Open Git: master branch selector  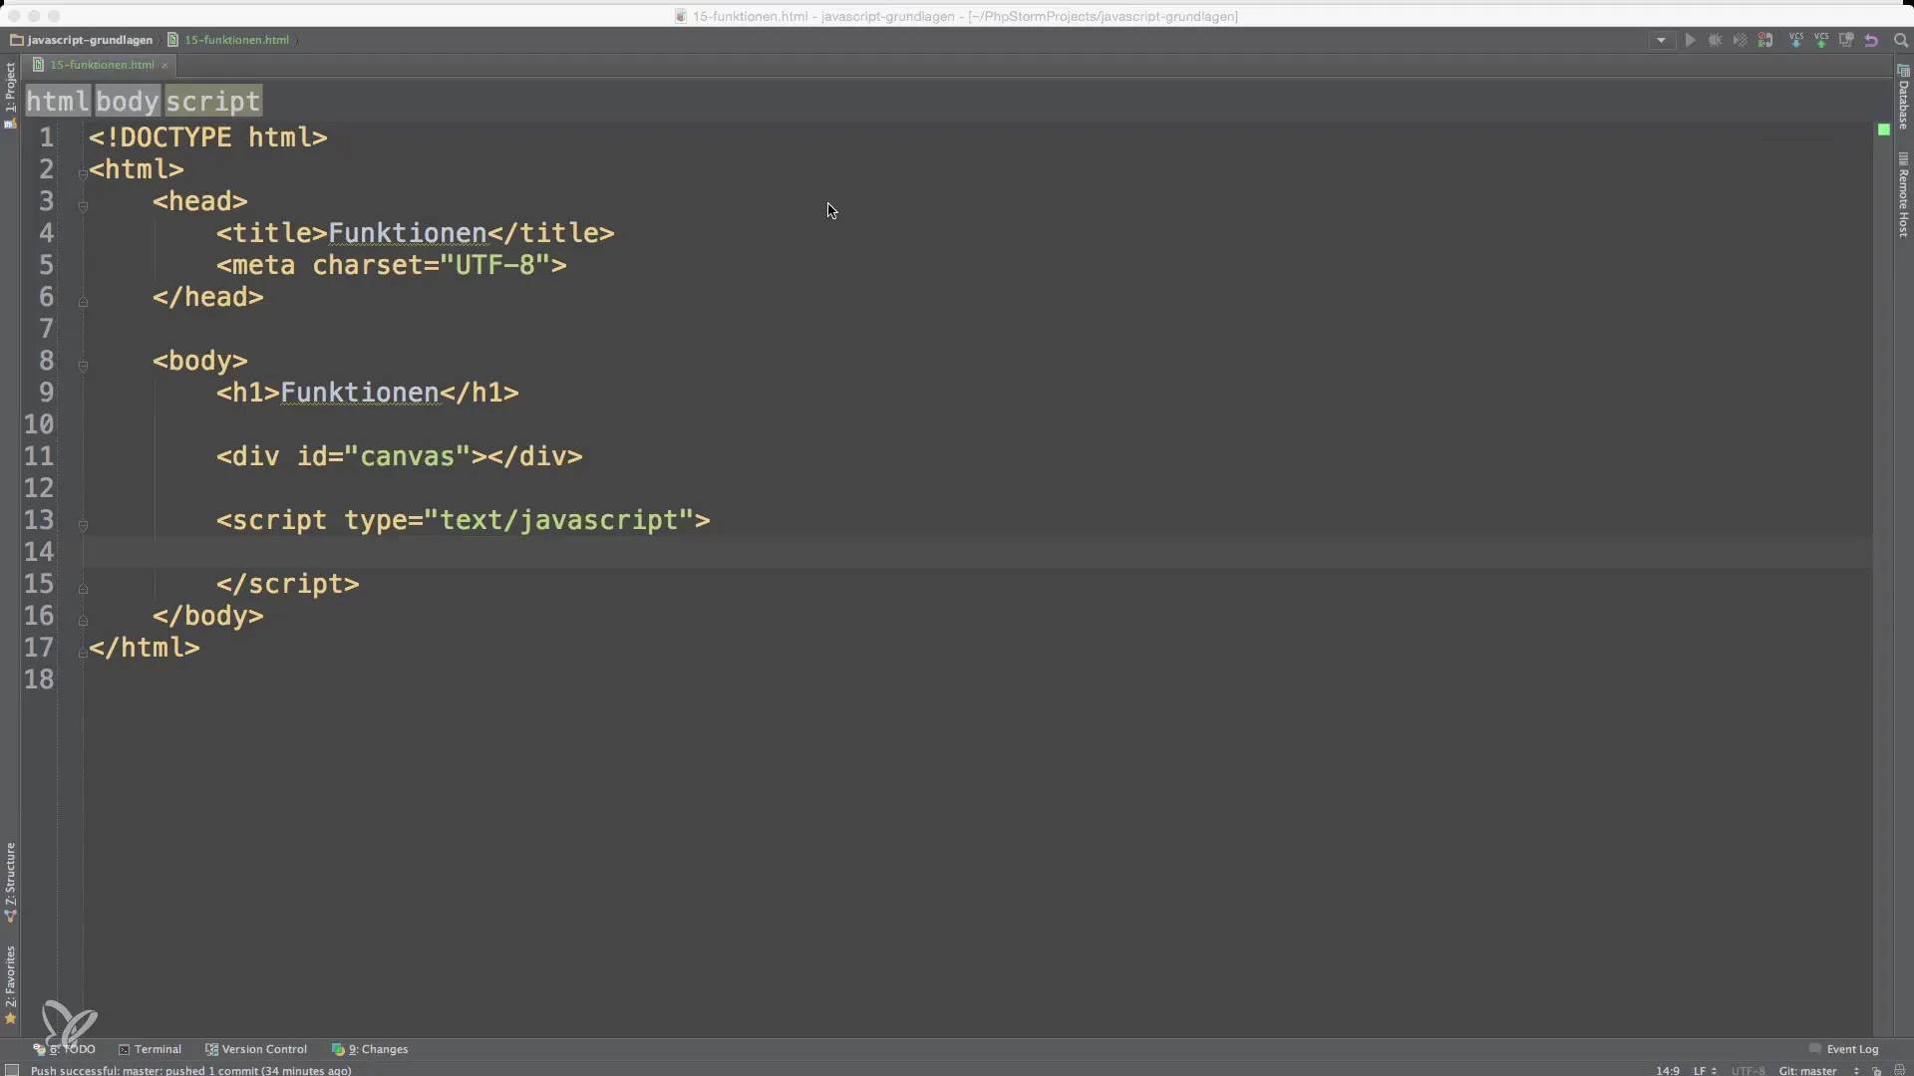(1818, 1071)
